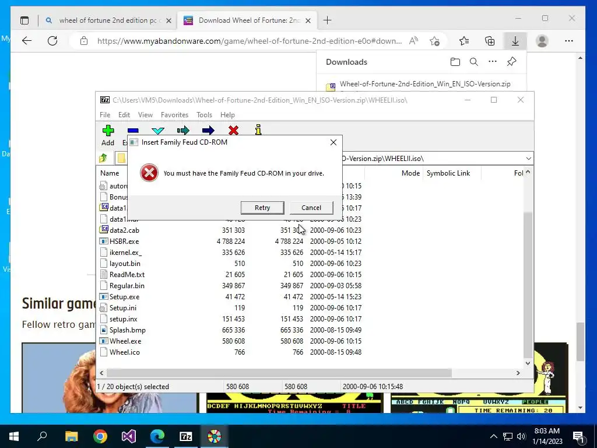
Task: Click the Edge profile avatar icon
Action: [x=542, y=41]
